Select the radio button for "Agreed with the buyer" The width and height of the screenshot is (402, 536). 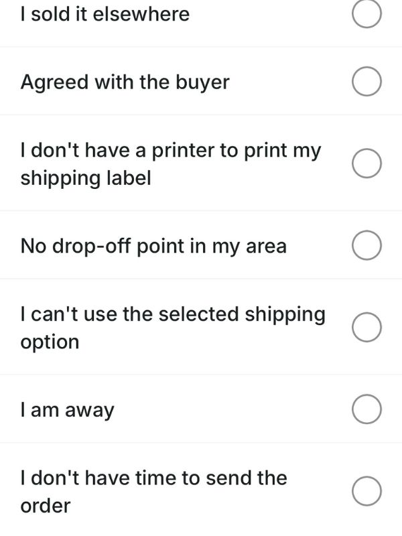[365, 82]
